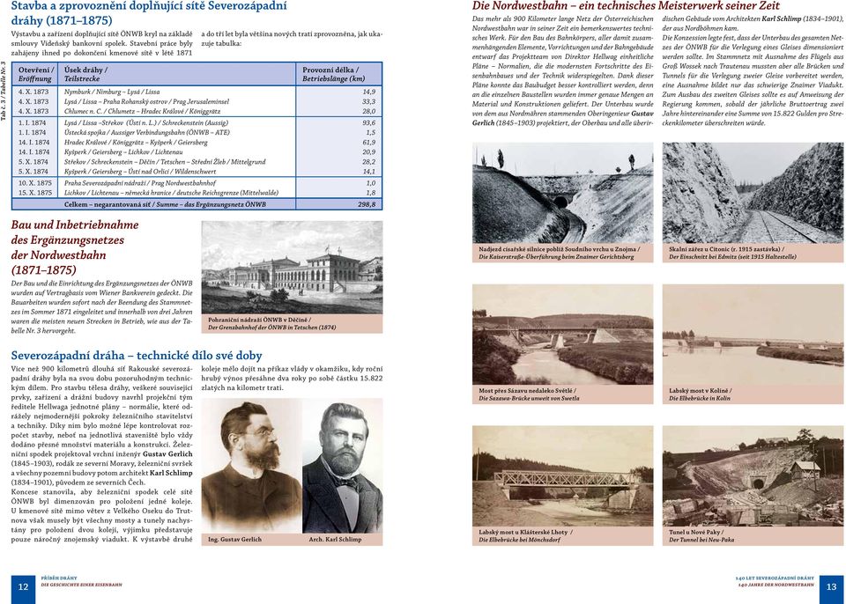Click the caption 'Pohraniční nádraží ÖNWB v Děčíně'
Viewport: 846px width, 604px height.
[259, 320]
